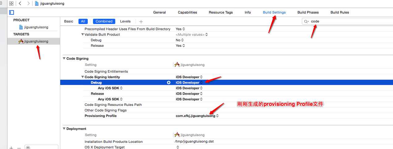Viewport: 393px width, 149px height.
Task: Open the search magnifier options menu
Action: tap(306, 21)
